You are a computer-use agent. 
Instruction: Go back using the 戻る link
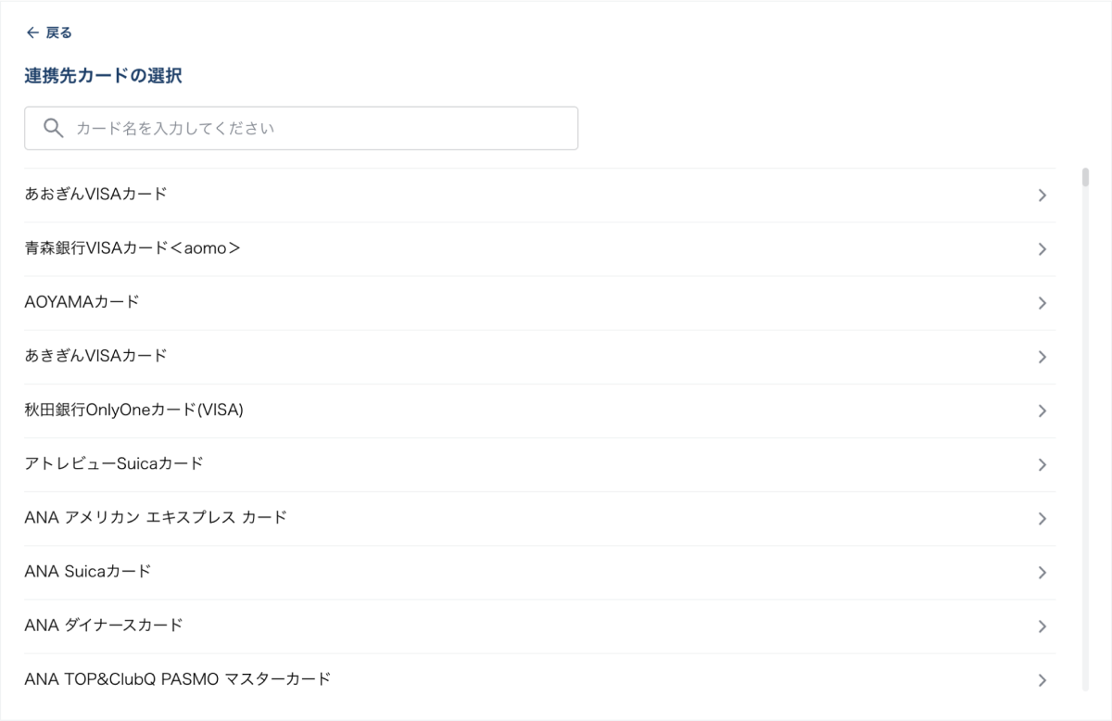click(58, 32)
